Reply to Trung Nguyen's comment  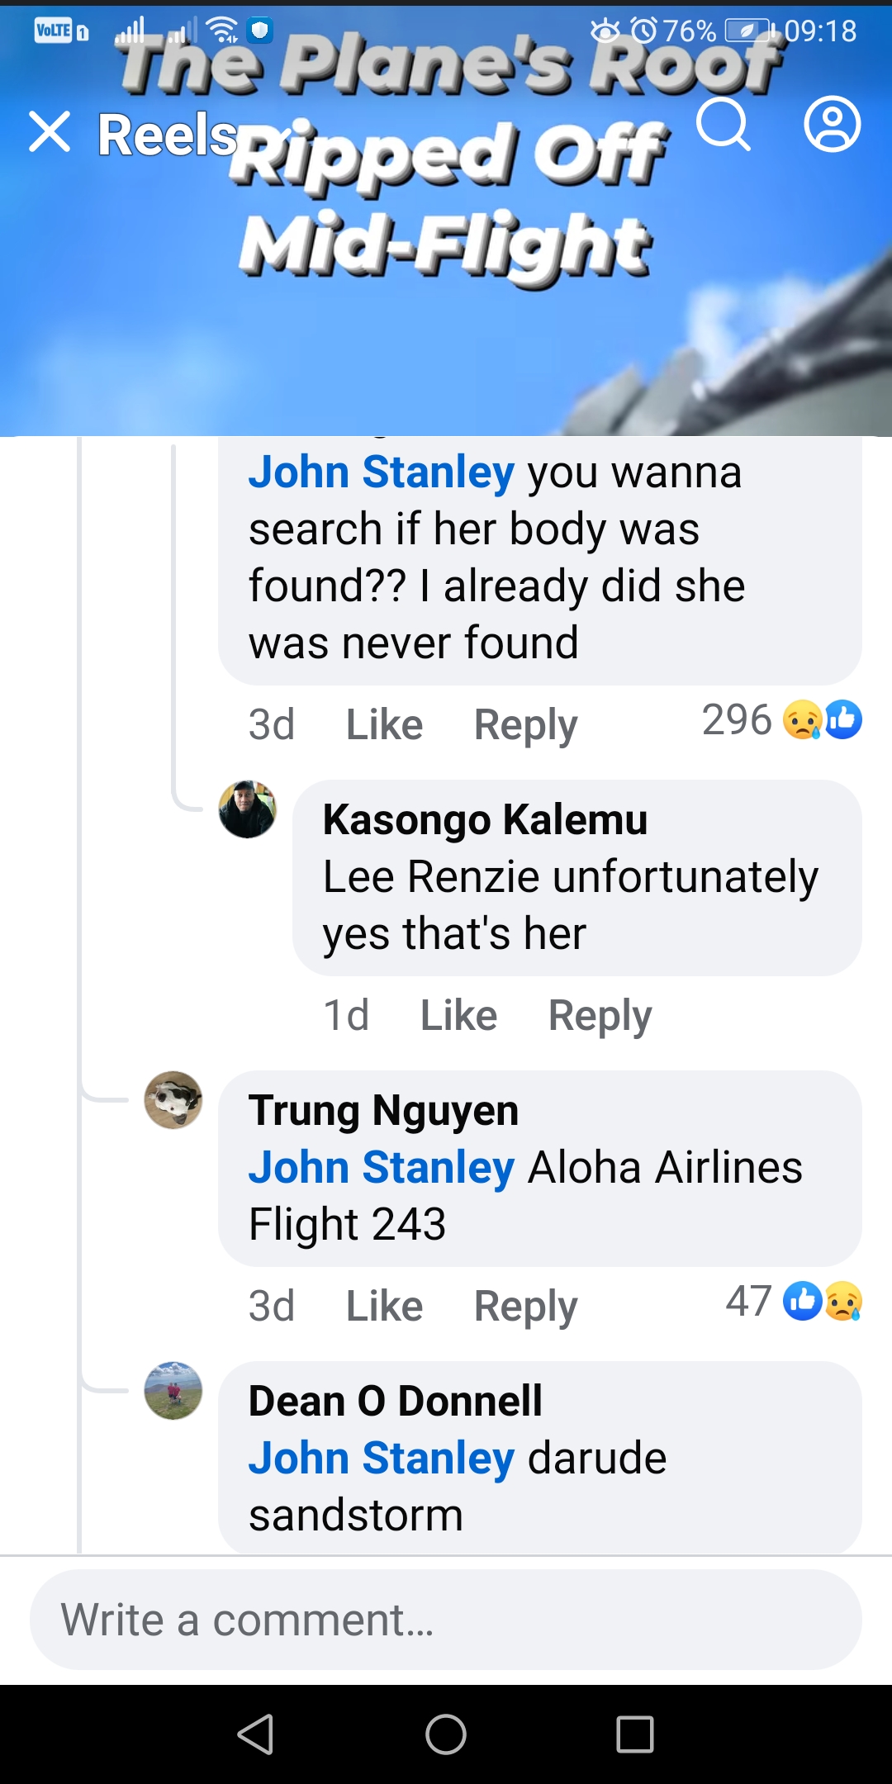[525, 1307]
